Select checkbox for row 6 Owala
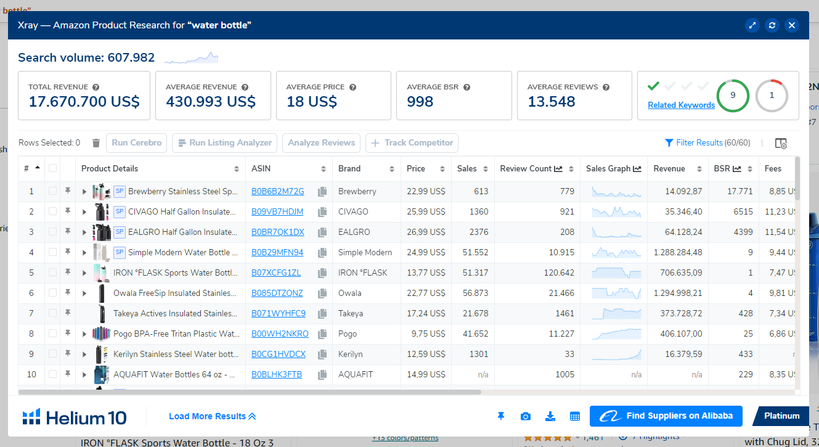 point(53,293)
